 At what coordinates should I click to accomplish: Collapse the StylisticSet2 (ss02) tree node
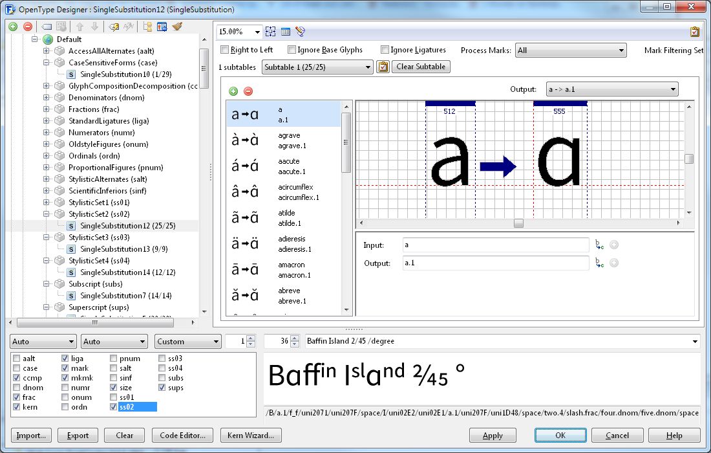(47, 214)
